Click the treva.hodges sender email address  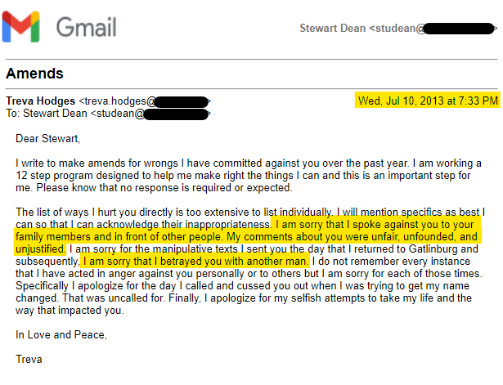click(118, 101)
